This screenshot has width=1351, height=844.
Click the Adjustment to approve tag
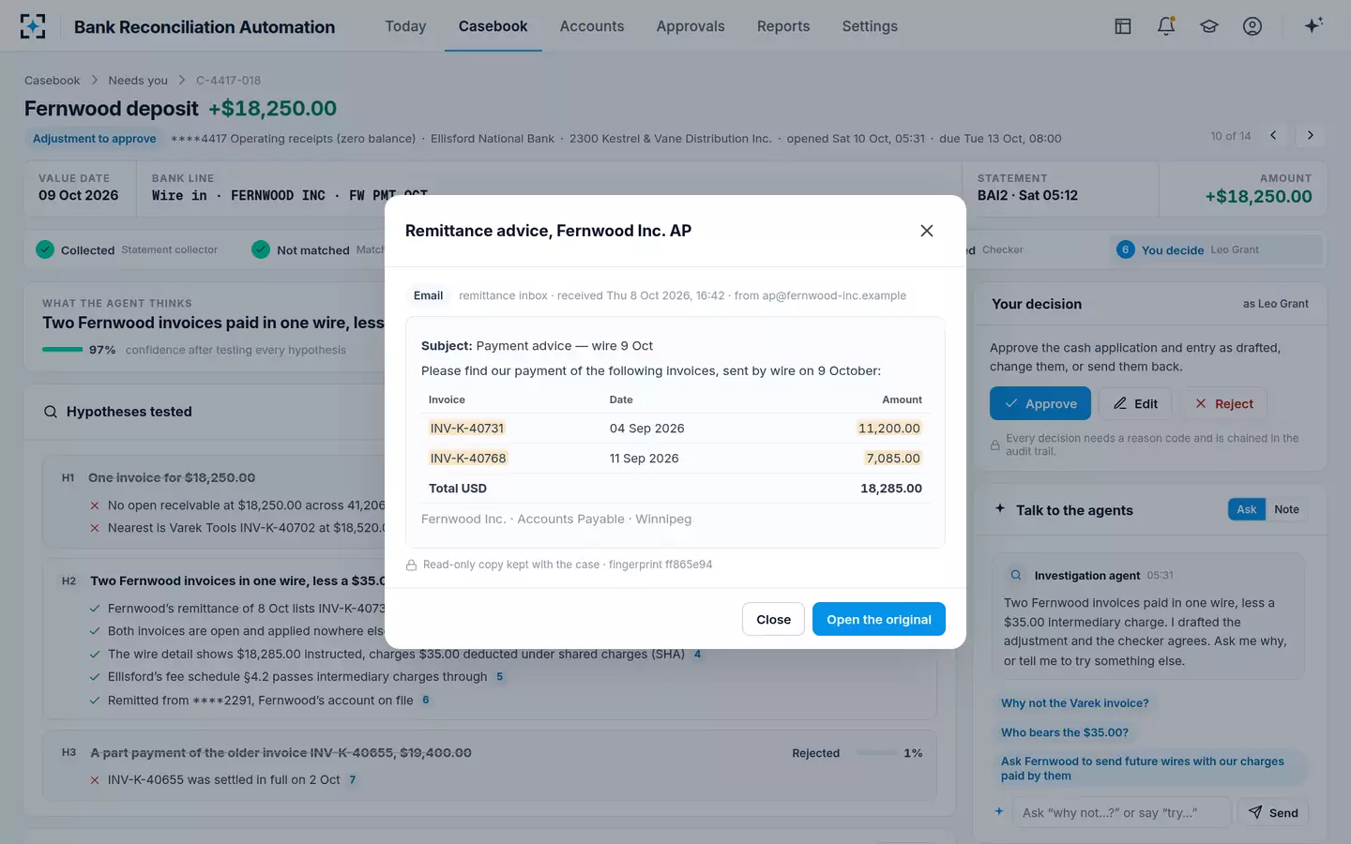[x=95, y=139]
